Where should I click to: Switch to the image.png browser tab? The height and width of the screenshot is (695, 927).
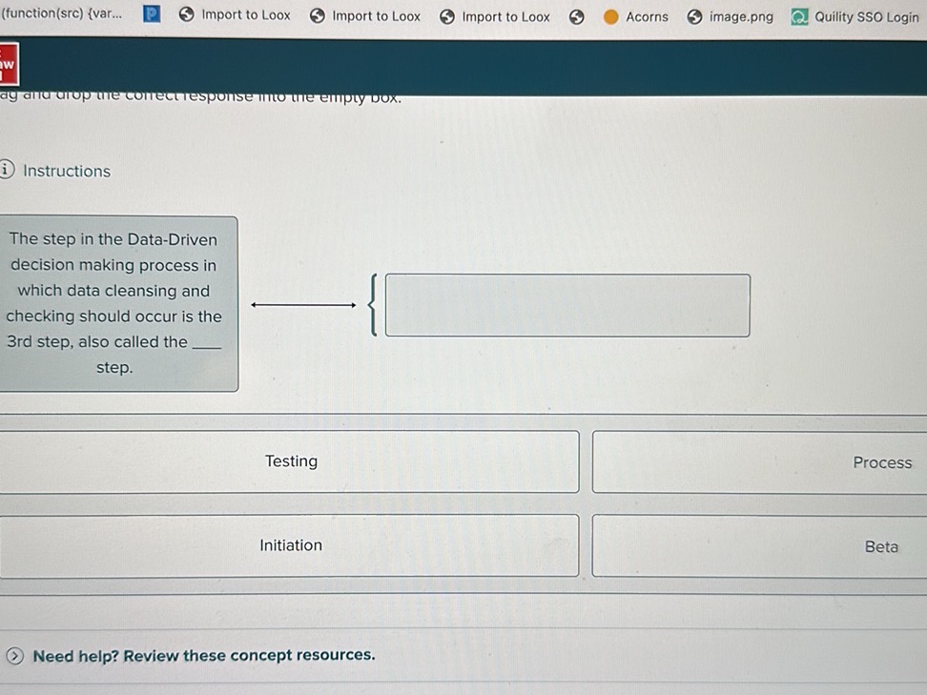coord(730,16)
